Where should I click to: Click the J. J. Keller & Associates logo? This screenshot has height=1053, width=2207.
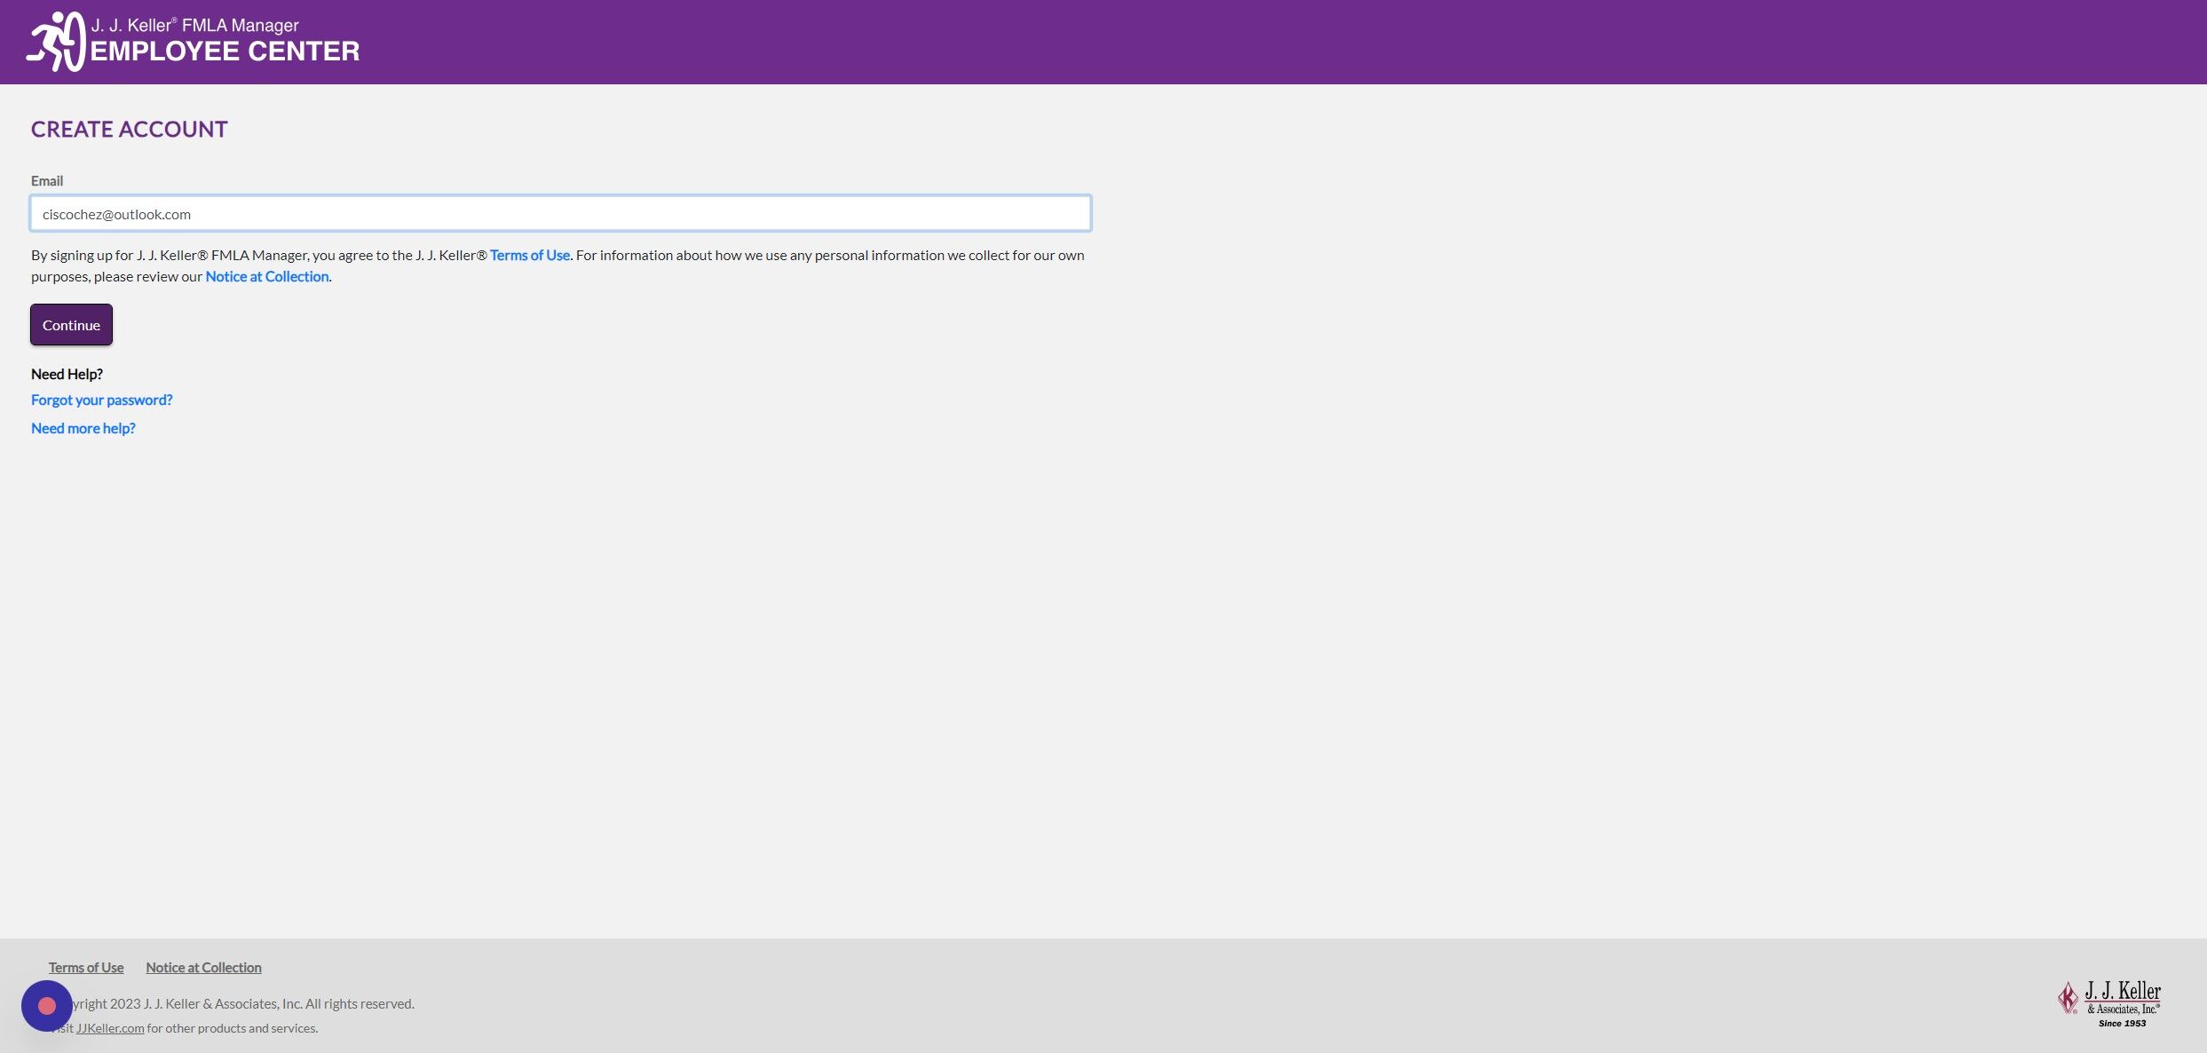pyautogui.click(x=2108, y=1003)
